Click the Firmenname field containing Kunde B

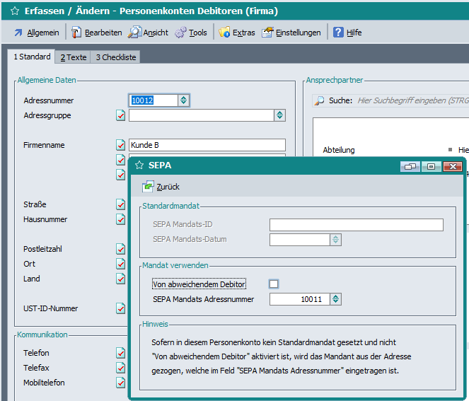(207, 145)
